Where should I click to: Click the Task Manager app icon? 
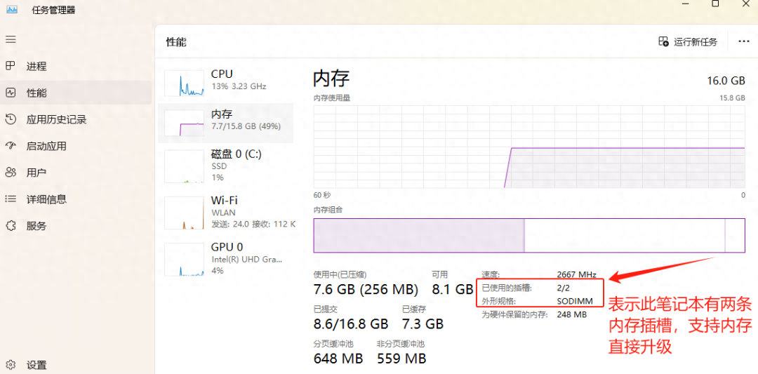[x=12, y=10]
